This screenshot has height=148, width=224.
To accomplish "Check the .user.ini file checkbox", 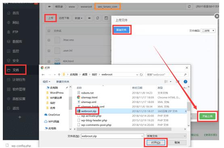I will click(49, 51).
